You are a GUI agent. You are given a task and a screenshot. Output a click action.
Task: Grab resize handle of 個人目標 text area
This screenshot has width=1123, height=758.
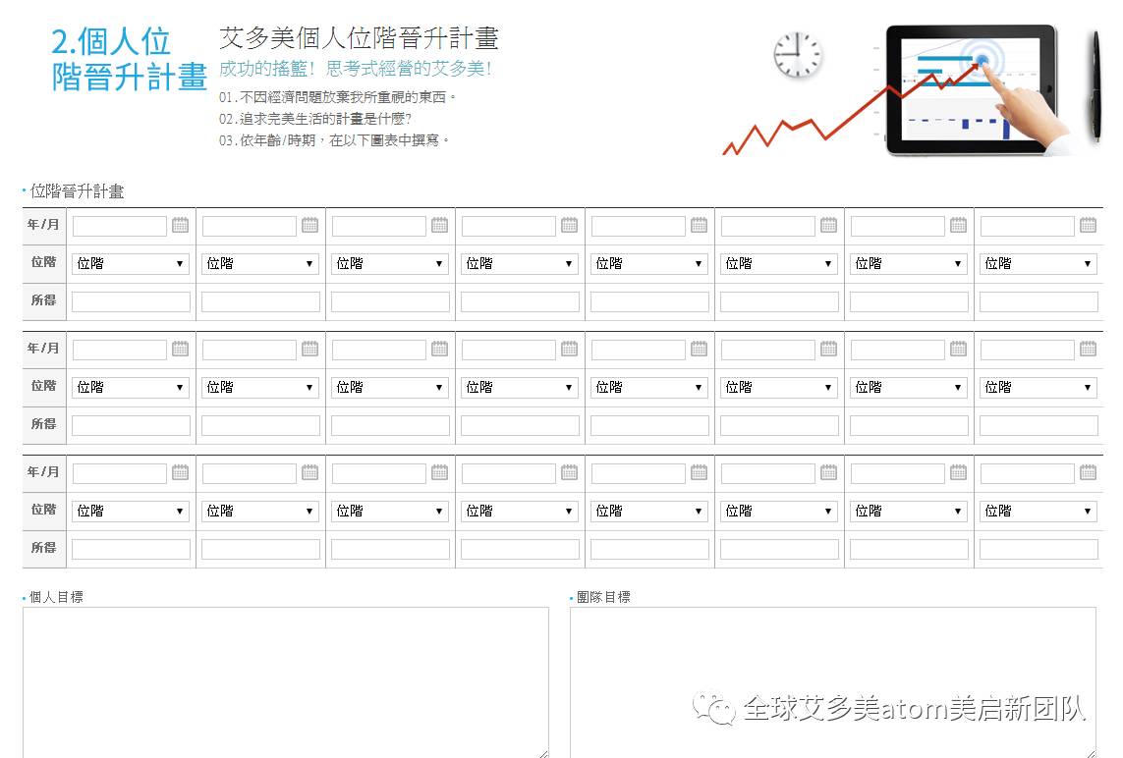tap(543, 753)
